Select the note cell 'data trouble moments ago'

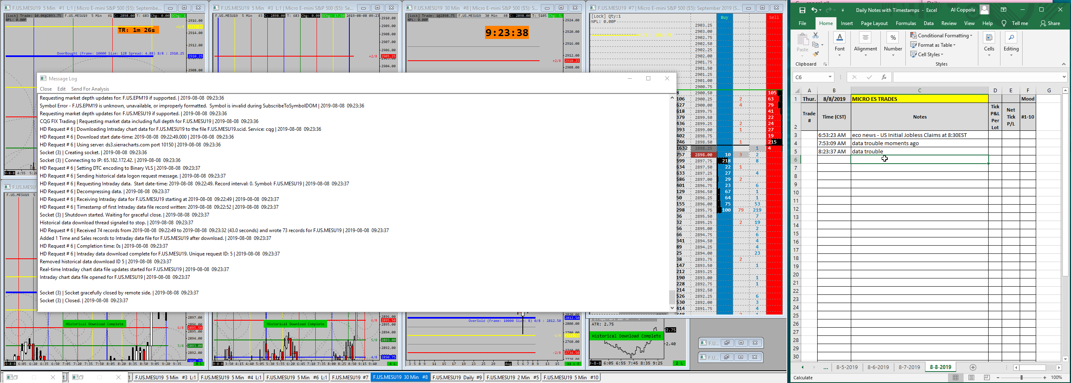point(919,144)
